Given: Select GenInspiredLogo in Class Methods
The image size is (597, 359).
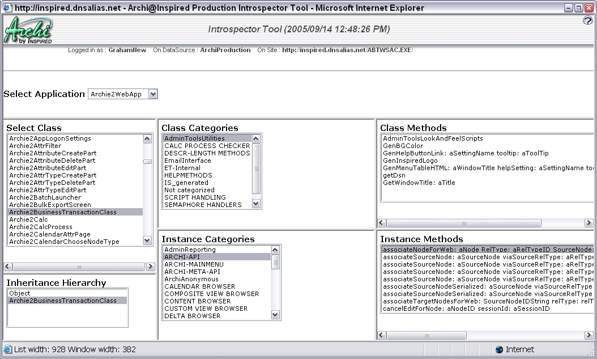Looking at the screenshot, I should pyautogui.click(x=410, y=161).
